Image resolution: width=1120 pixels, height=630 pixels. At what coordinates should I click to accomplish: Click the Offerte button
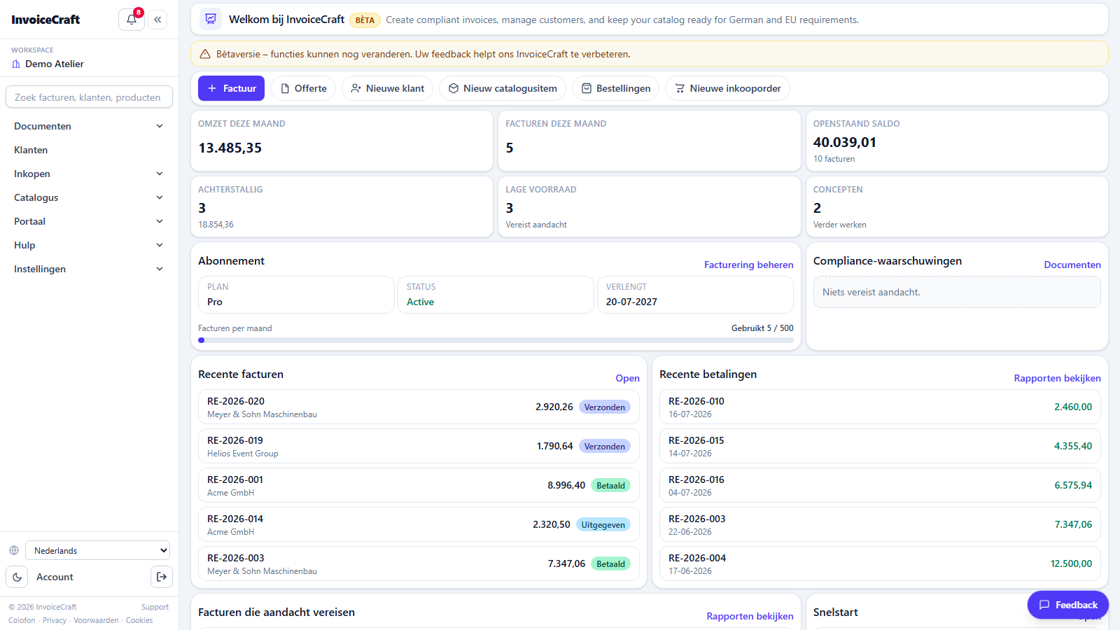(304, 88)
